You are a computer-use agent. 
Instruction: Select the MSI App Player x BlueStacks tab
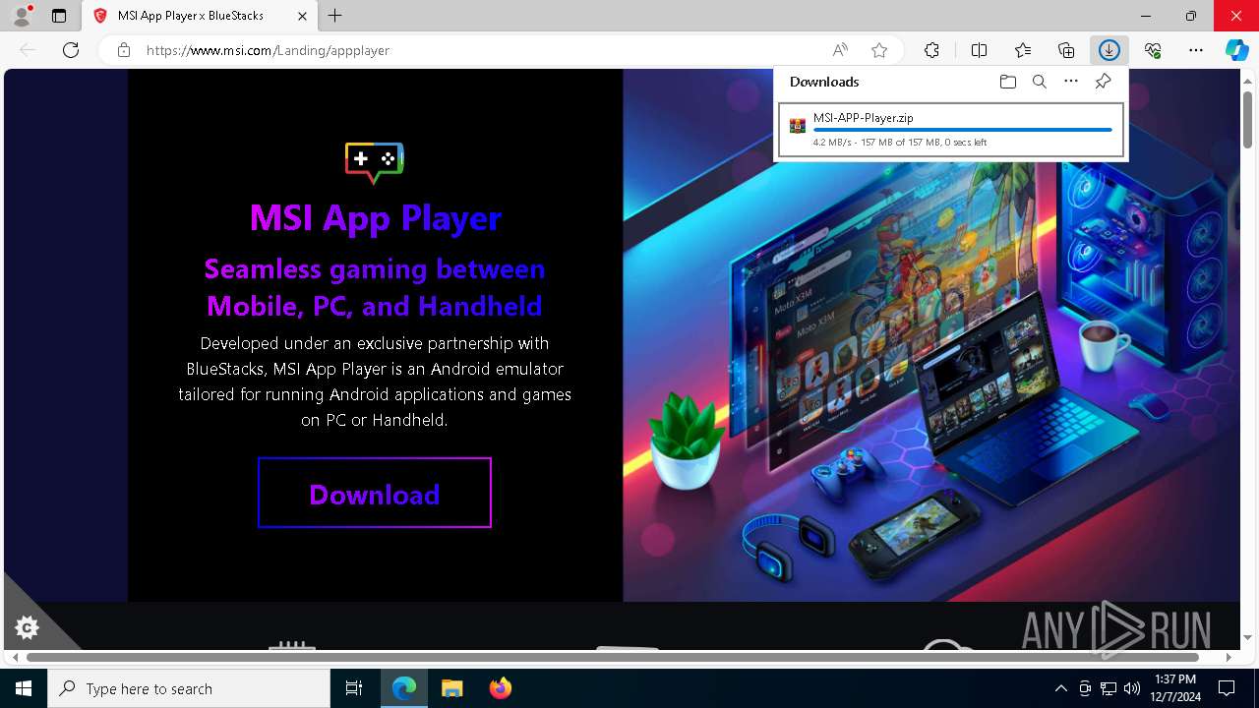point(202,16)
